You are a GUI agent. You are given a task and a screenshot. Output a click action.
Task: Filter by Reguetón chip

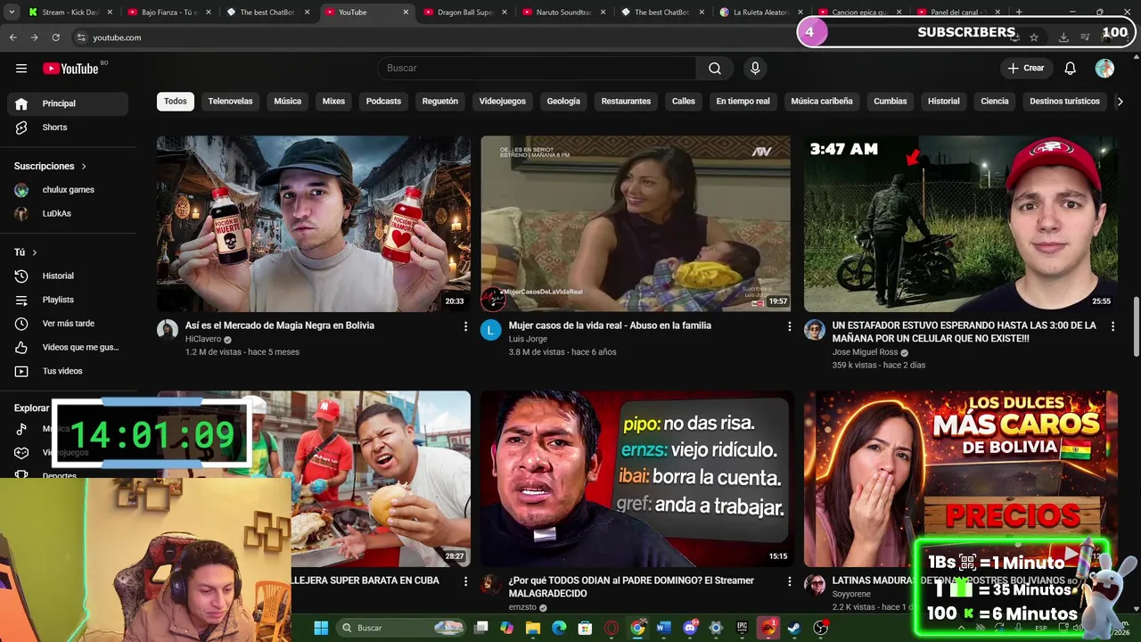pos(439,102)
